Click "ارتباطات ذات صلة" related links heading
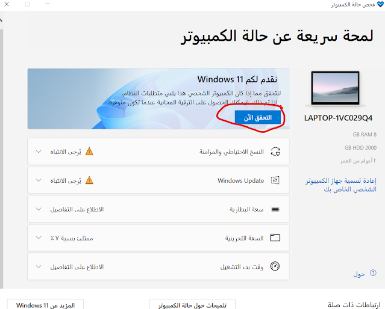The height and width of the screenshot is (309, 385). pos(354,305)
